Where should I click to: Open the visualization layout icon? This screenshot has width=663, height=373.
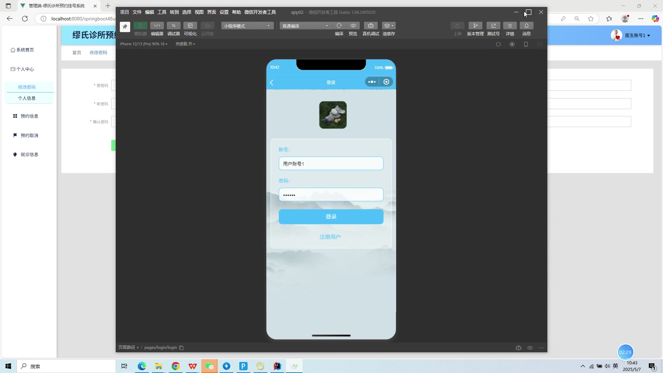190,26
